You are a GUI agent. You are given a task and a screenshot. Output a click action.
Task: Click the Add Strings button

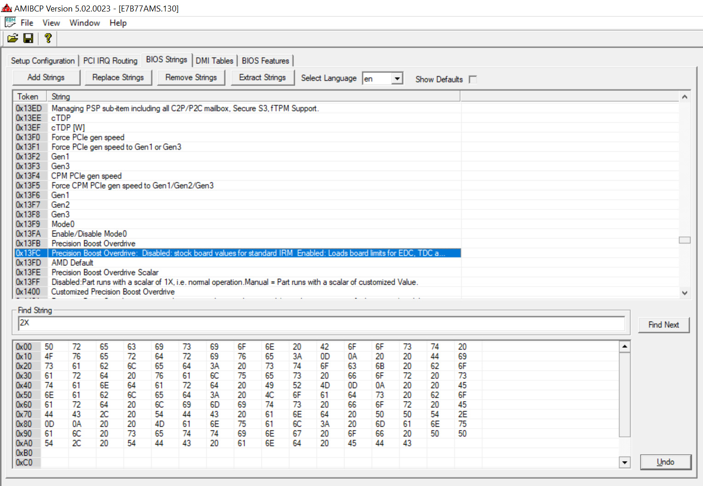click(x=46, y=78)
